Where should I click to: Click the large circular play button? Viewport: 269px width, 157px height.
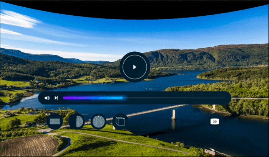point(134,67)
